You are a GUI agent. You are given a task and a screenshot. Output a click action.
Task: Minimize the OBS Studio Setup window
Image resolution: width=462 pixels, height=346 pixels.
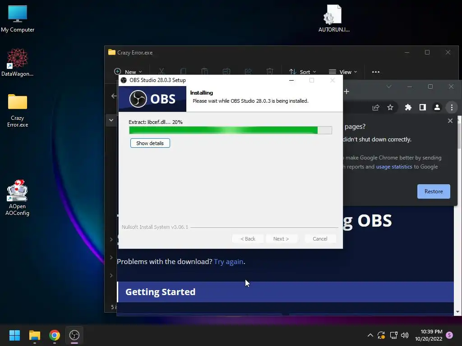point(291,80)
